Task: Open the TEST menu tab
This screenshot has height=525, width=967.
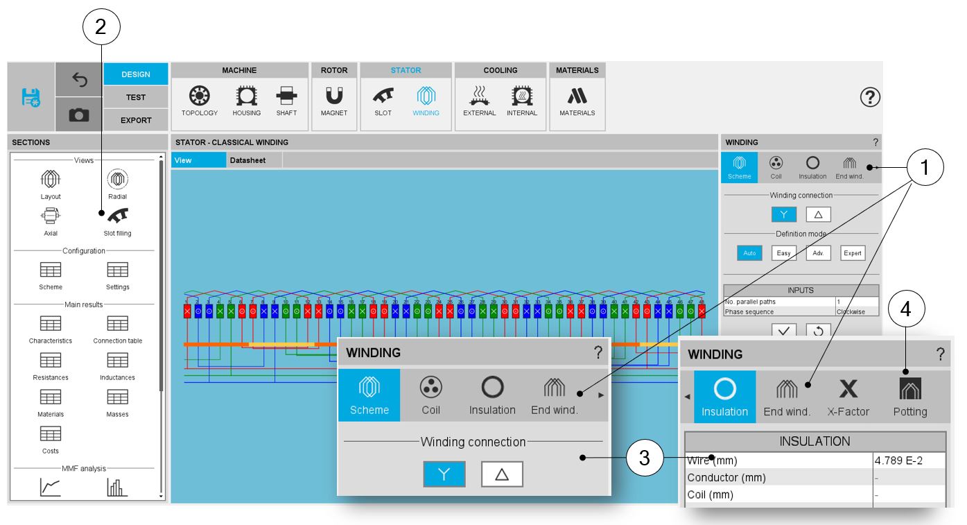Action: click(136, 97)
